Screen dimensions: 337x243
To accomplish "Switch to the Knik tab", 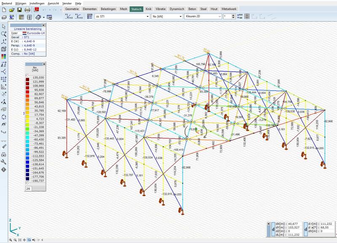I will click(148, 9).
